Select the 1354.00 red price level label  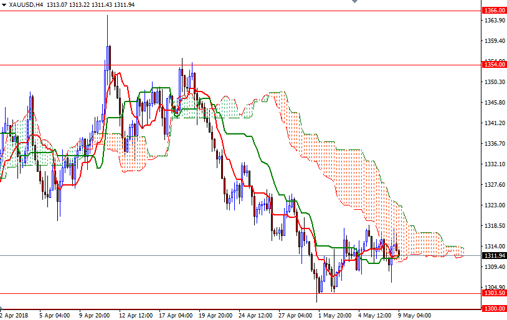(x=495, y=65)
